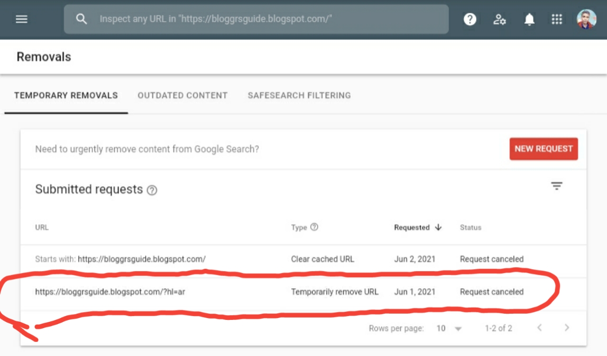Open the filter rows icon
Viewport: 607px width, 356px height.
[557, 186]
